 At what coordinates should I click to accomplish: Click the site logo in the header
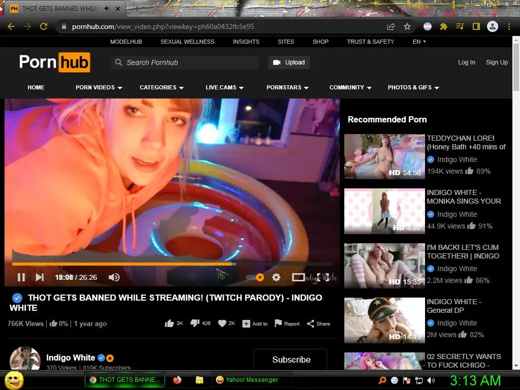coord(55,62)
